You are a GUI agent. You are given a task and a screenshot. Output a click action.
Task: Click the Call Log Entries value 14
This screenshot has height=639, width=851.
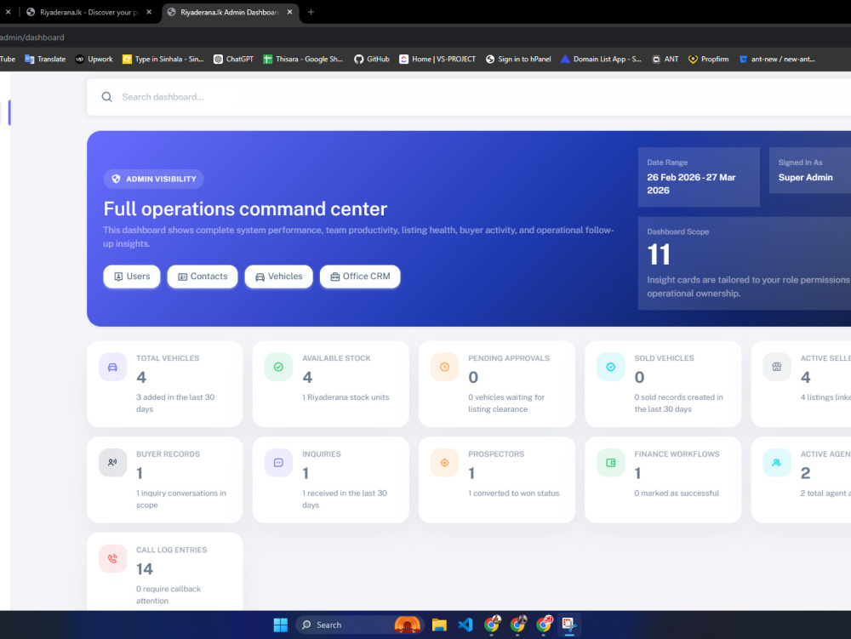point(145,569)
